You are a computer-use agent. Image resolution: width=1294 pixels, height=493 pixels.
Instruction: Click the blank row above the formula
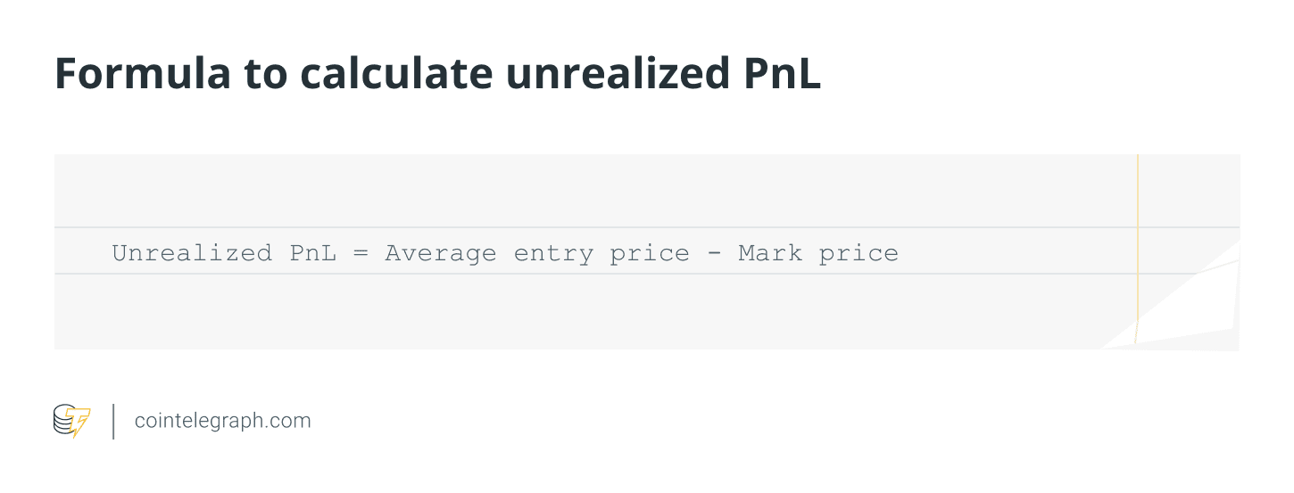589,191
